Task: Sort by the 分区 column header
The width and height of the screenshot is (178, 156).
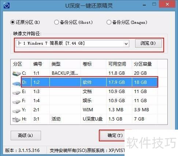Action: (18, 64)
